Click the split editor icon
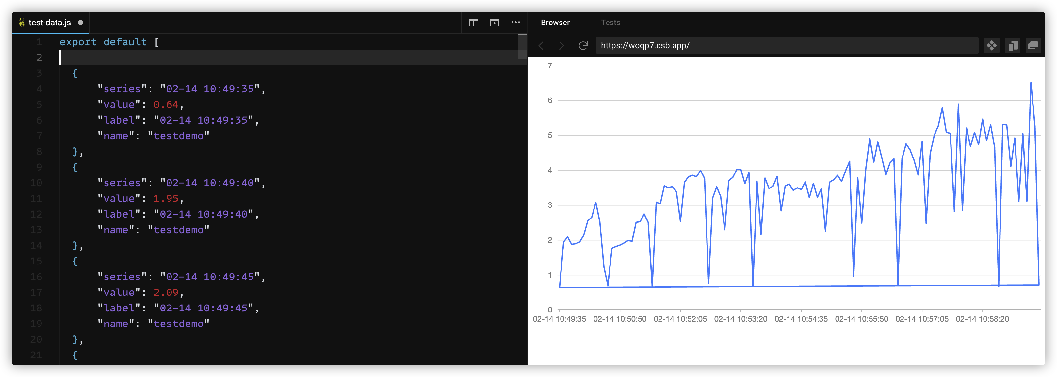Viewport: 1057px width, 377px height. tap(473, 23)
